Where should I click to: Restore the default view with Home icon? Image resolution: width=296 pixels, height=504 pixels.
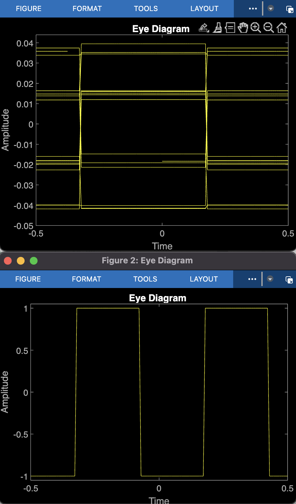coord(282,28)
